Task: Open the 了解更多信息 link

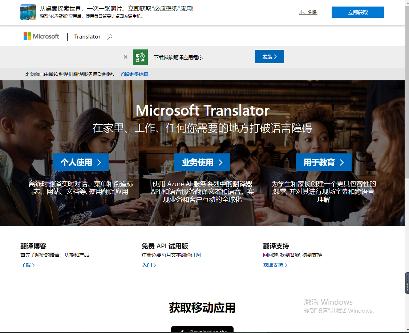Action: coord(134,74)
